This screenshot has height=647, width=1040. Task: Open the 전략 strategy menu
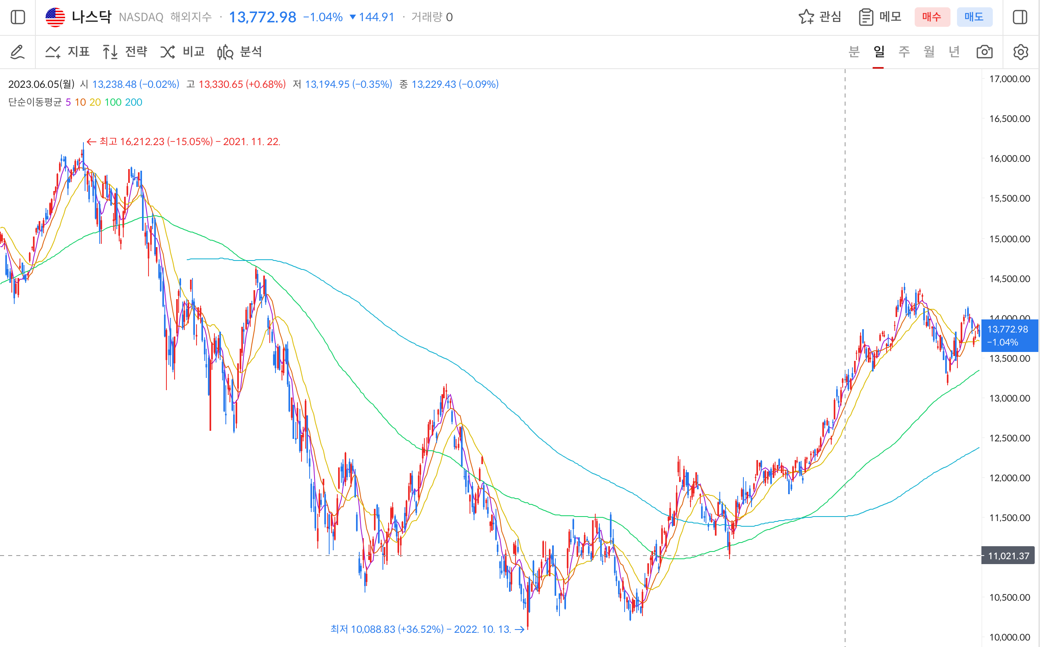[125, 52]
